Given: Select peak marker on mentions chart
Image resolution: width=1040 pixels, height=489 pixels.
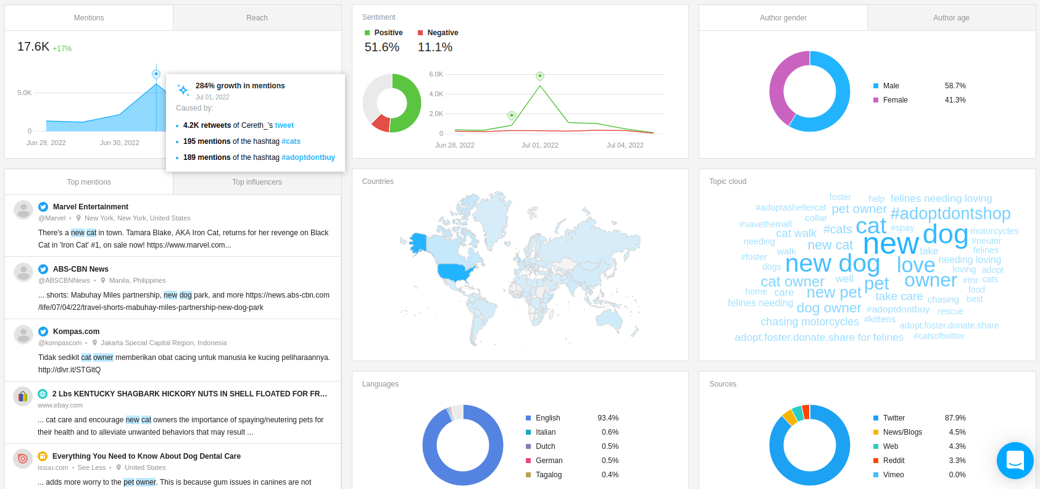Looking at the screenshot, I should click(x=156, y=74).
